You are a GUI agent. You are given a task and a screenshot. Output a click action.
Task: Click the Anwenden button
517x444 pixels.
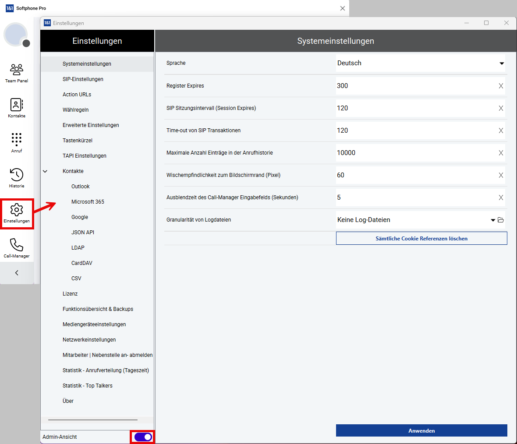421,430
